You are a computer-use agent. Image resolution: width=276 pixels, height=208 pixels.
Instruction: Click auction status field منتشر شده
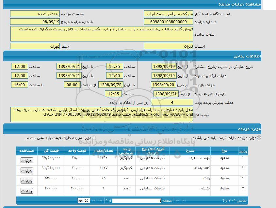[35, 14]
